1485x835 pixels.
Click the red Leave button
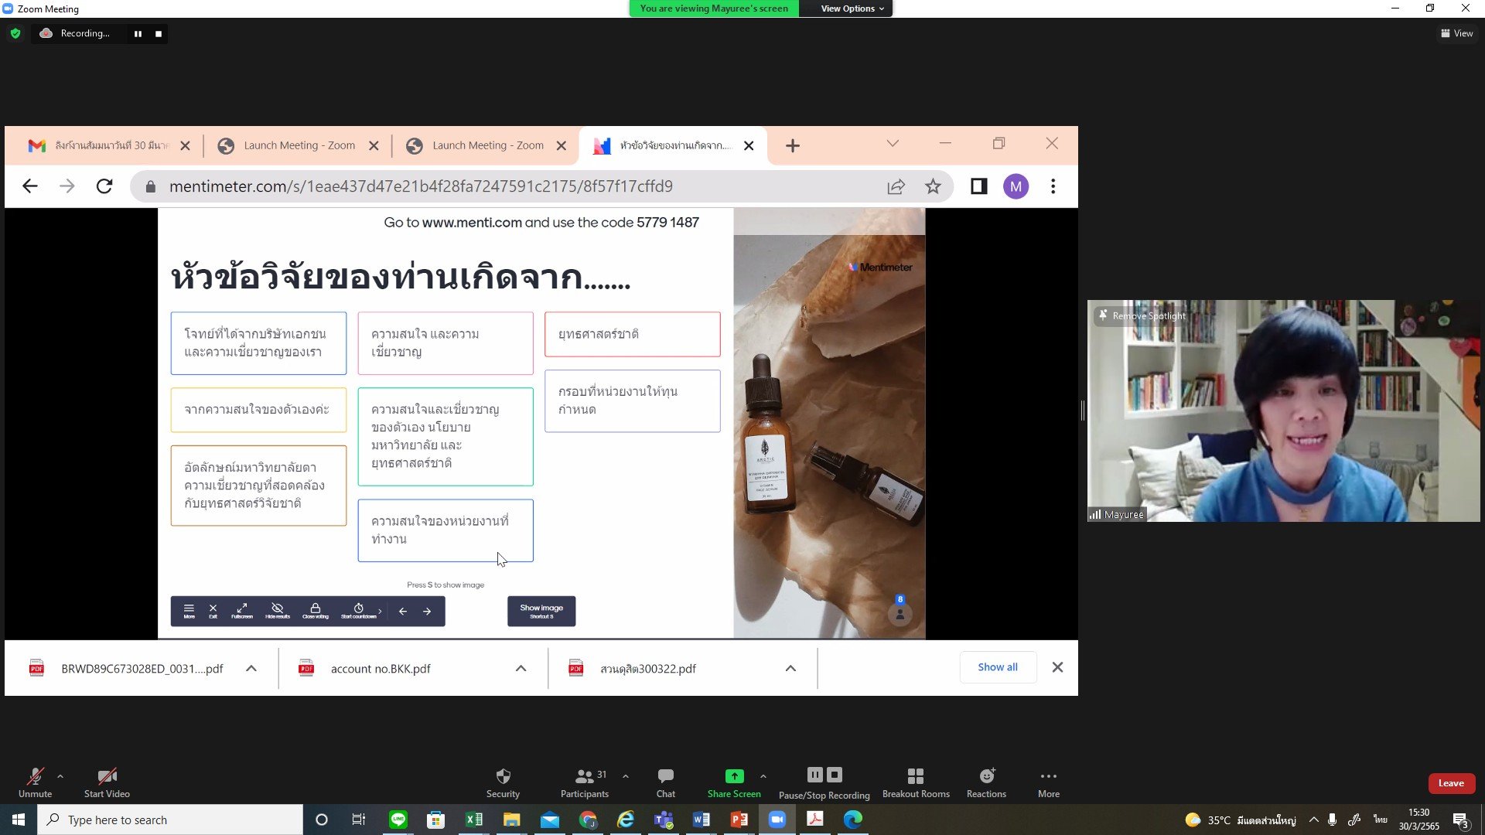(1451, 783)
